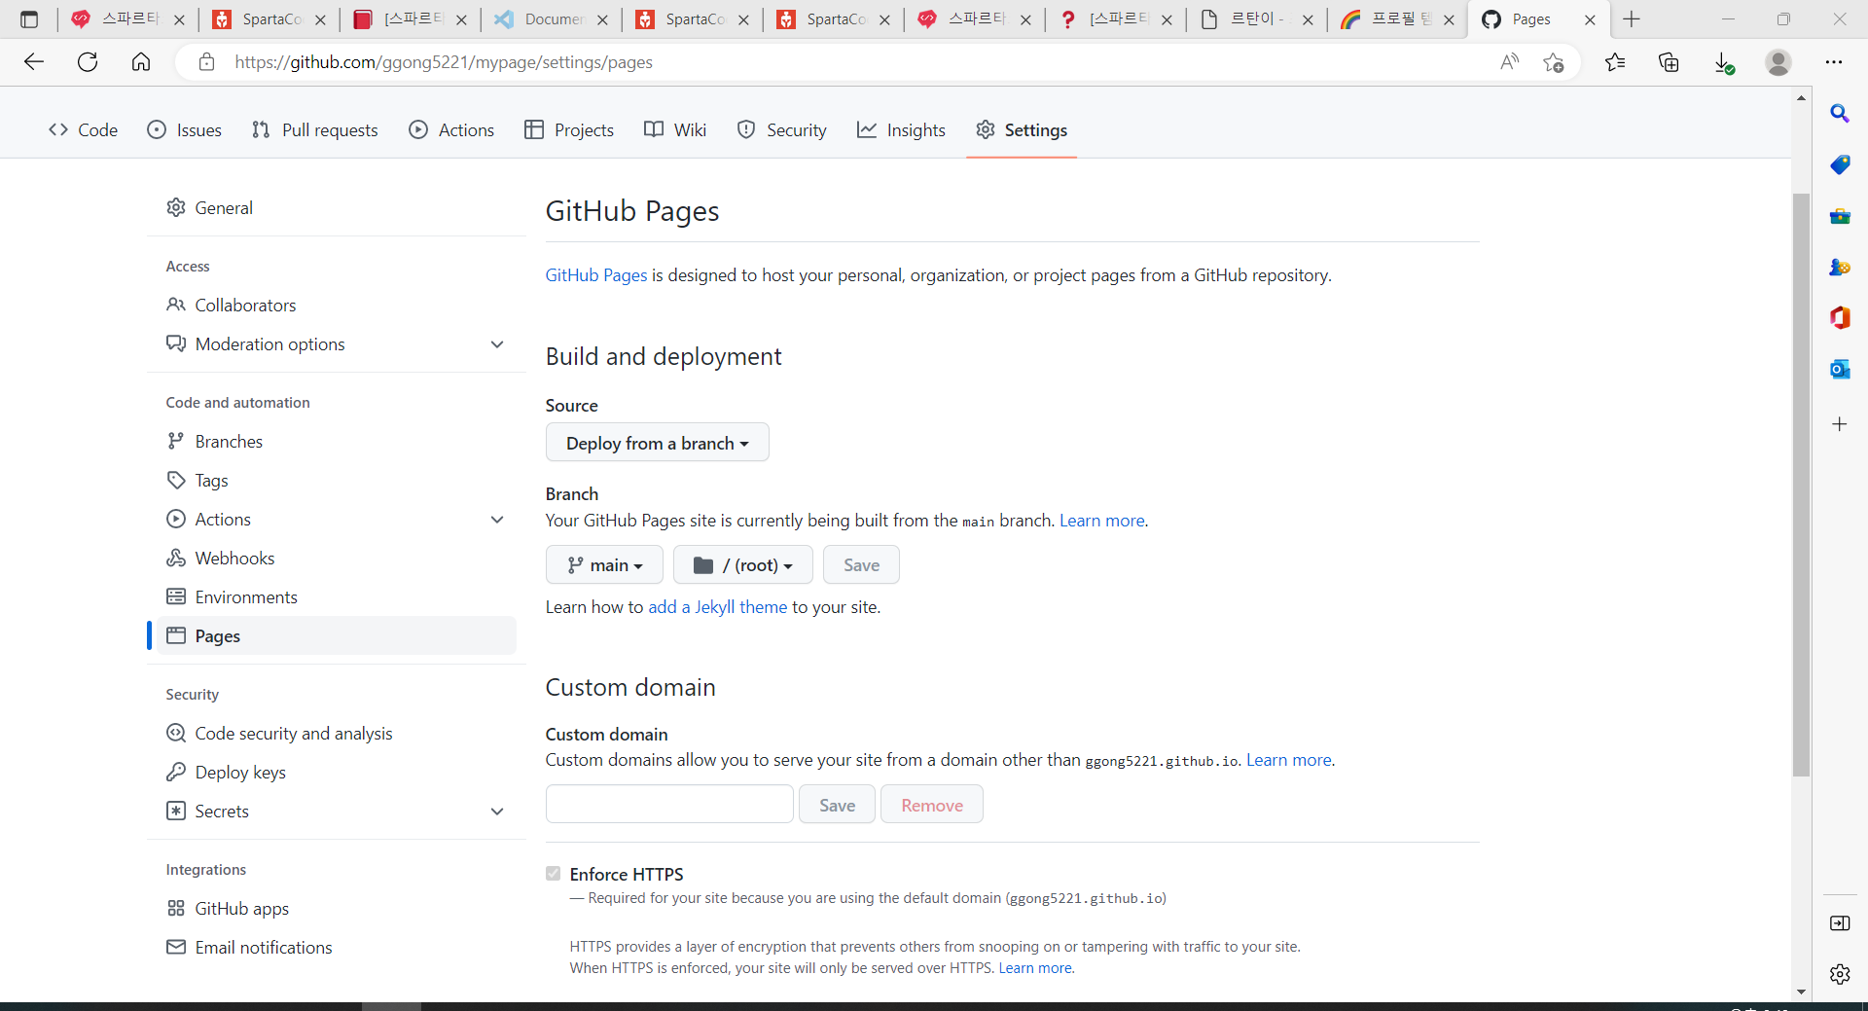Viewport: 1868px width, 1011px height.
Task: Open the Deploy from a branch dropdown
Action: 658,443
